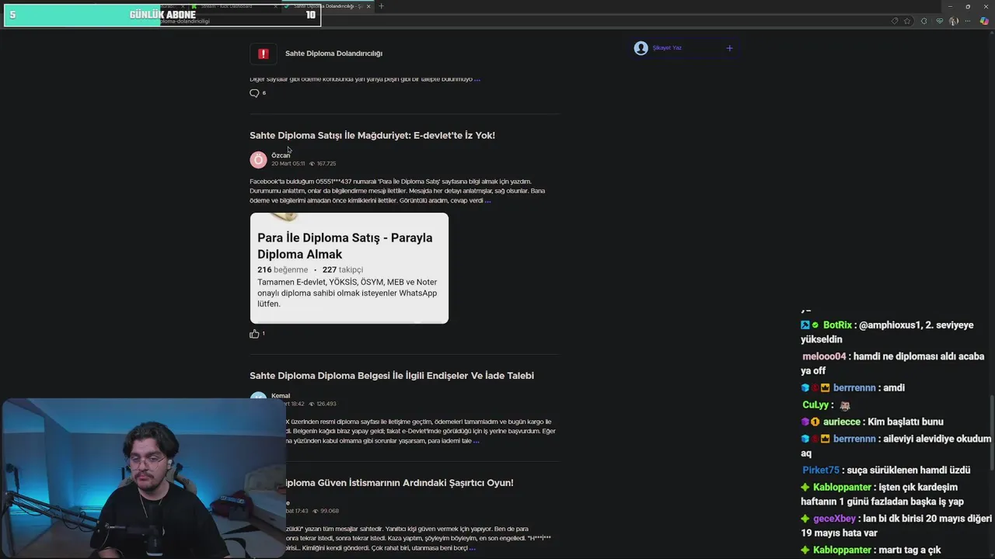Screen dimensions: 995x559
Task: Click the 126.493 view count
Action: pos(326,404)
